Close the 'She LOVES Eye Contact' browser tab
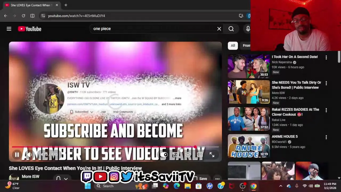Image resolution: width=341 pixels, height=192 pixels. [57, 5]
